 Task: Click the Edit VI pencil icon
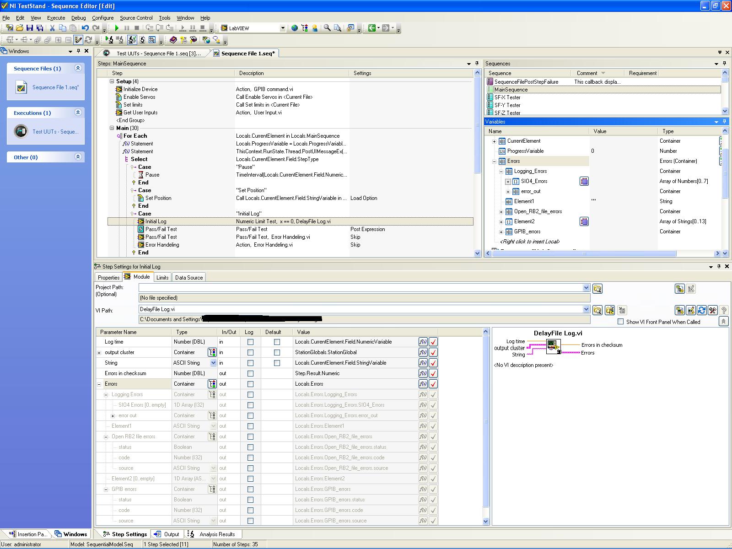[x=691, y=310]
